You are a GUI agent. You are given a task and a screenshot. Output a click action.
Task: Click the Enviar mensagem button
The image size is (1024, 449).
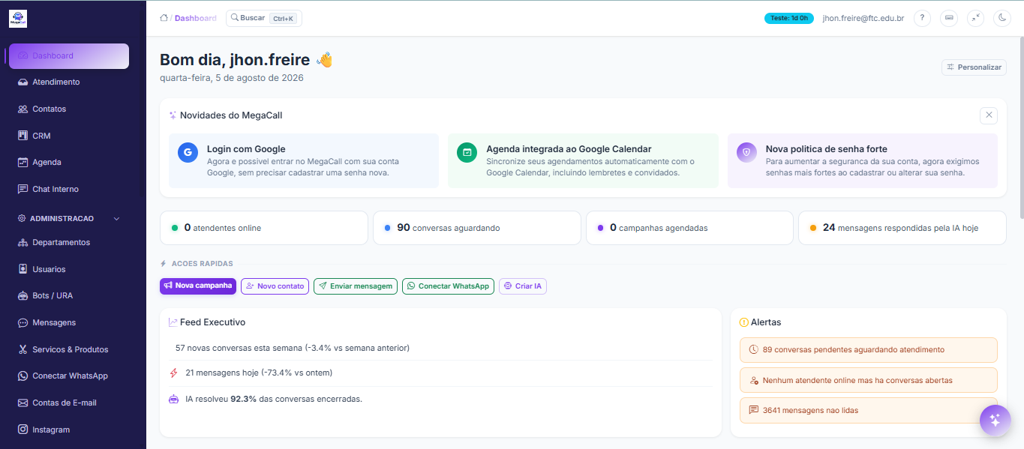356,286
